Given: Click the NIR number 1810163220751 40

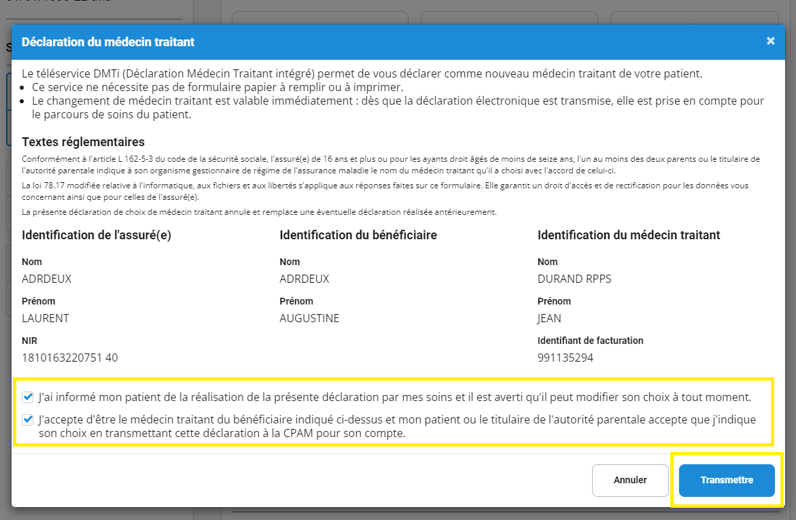Looking at the screenshot, I should [x=70, y=358].
